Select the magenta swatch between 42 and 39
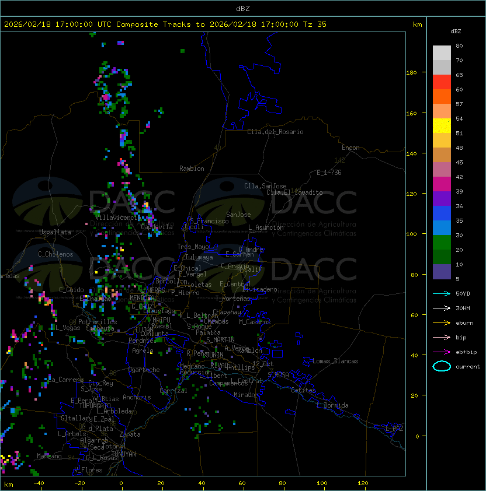The height and width of the screenshot is (491, 486). 442,184
